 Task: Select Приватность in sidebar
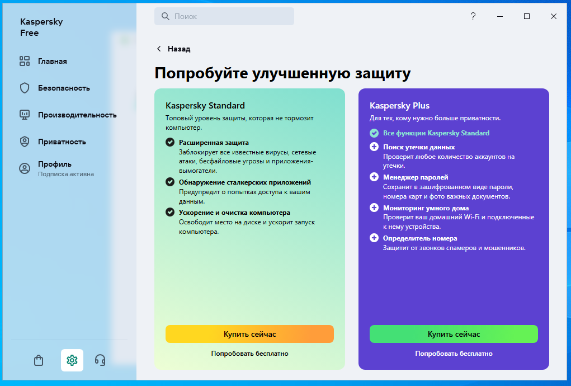pyautogui.click(x=62, y=142)
